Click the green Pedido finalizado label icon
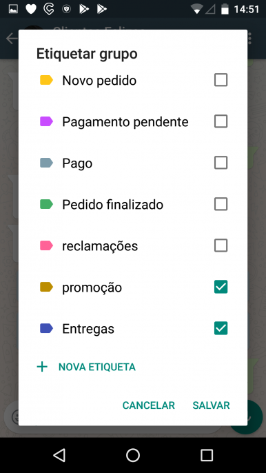266x473 pixels. point(46,204)
